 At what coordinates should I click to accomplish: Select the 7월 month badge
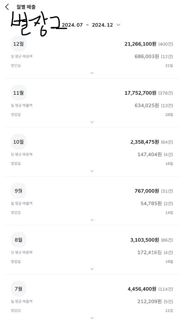pyautogui.click(x=19, y=289)
